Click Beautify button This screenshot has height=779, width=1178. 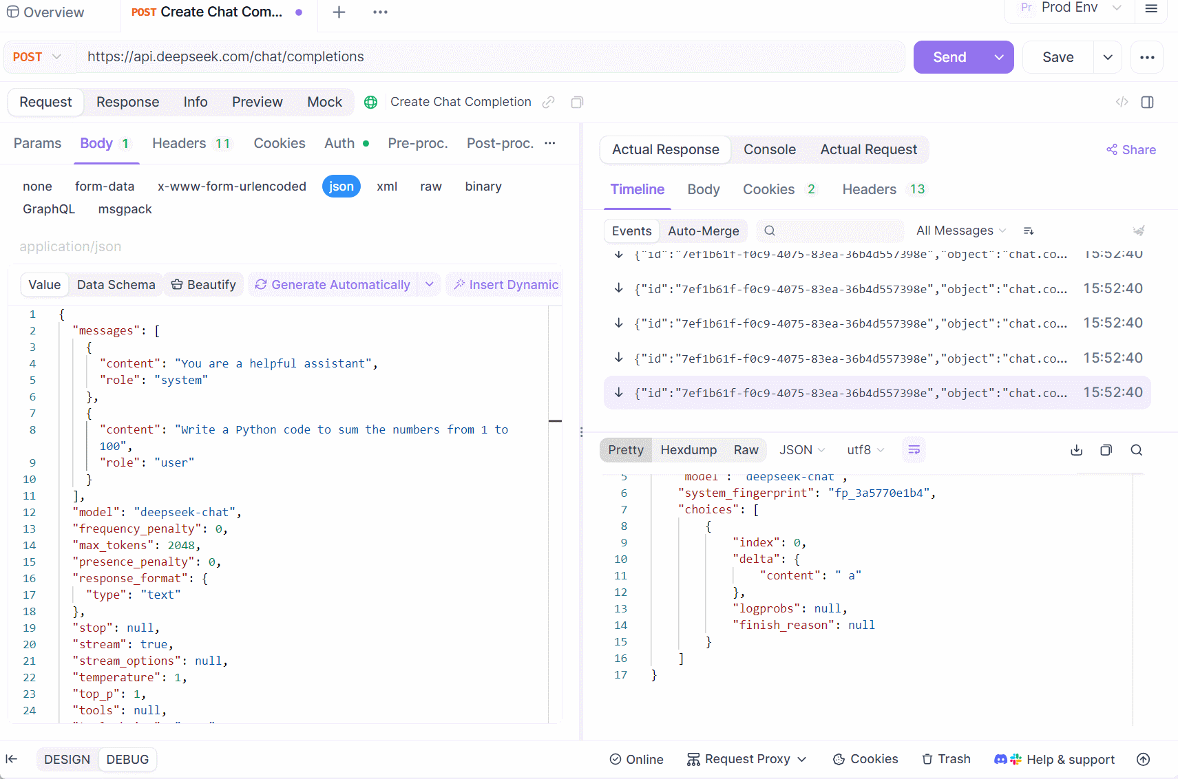(x=203, y=284)
